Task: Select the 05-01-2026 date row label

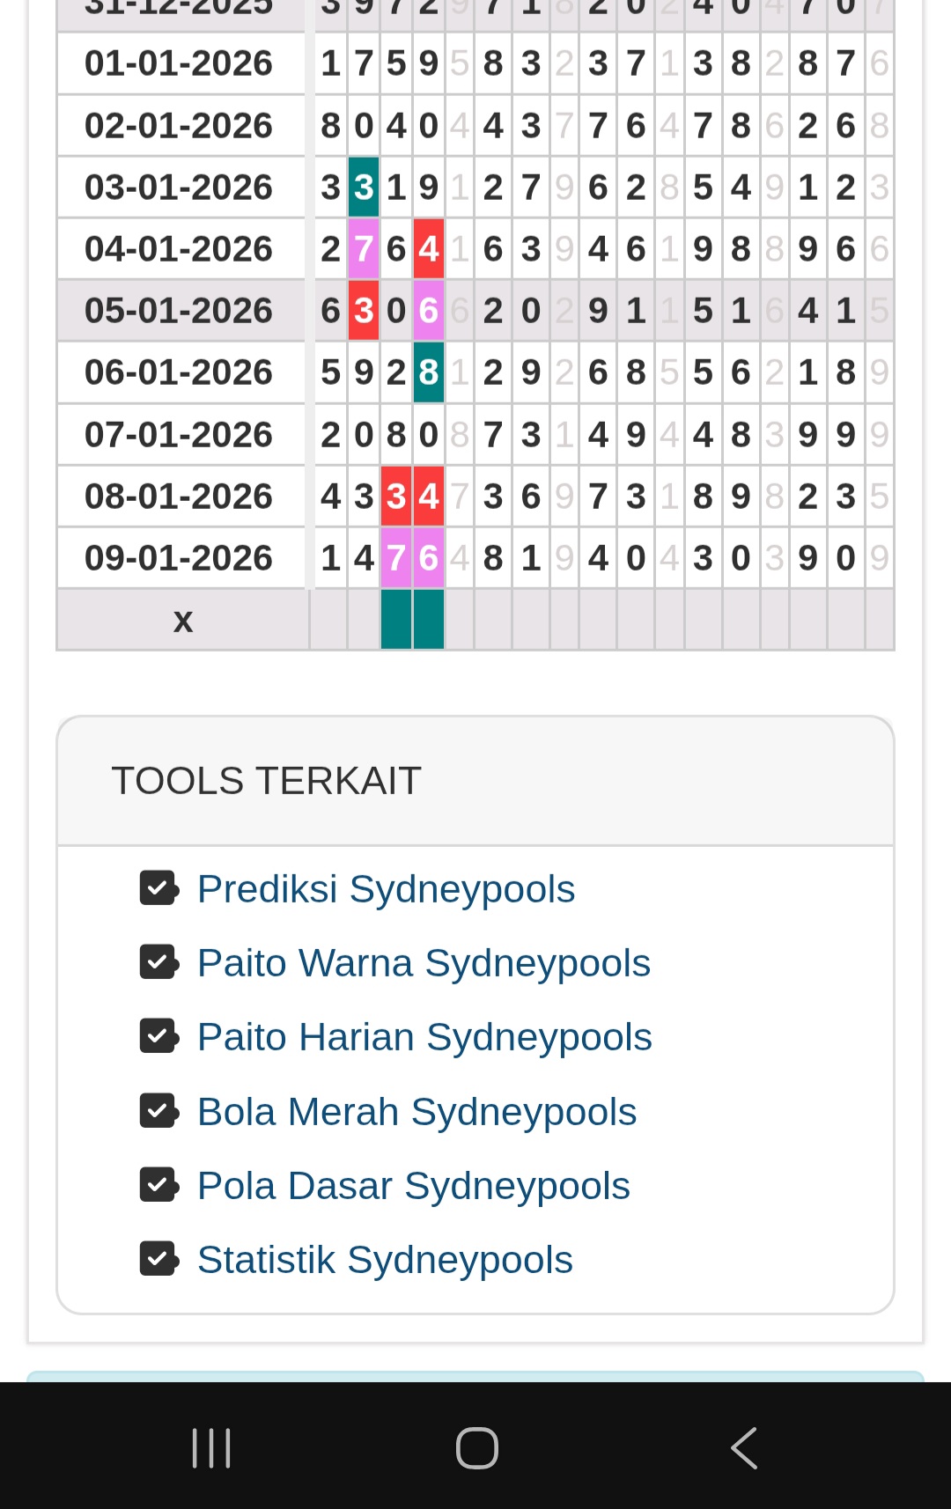Action: click(x=179, y=311)
